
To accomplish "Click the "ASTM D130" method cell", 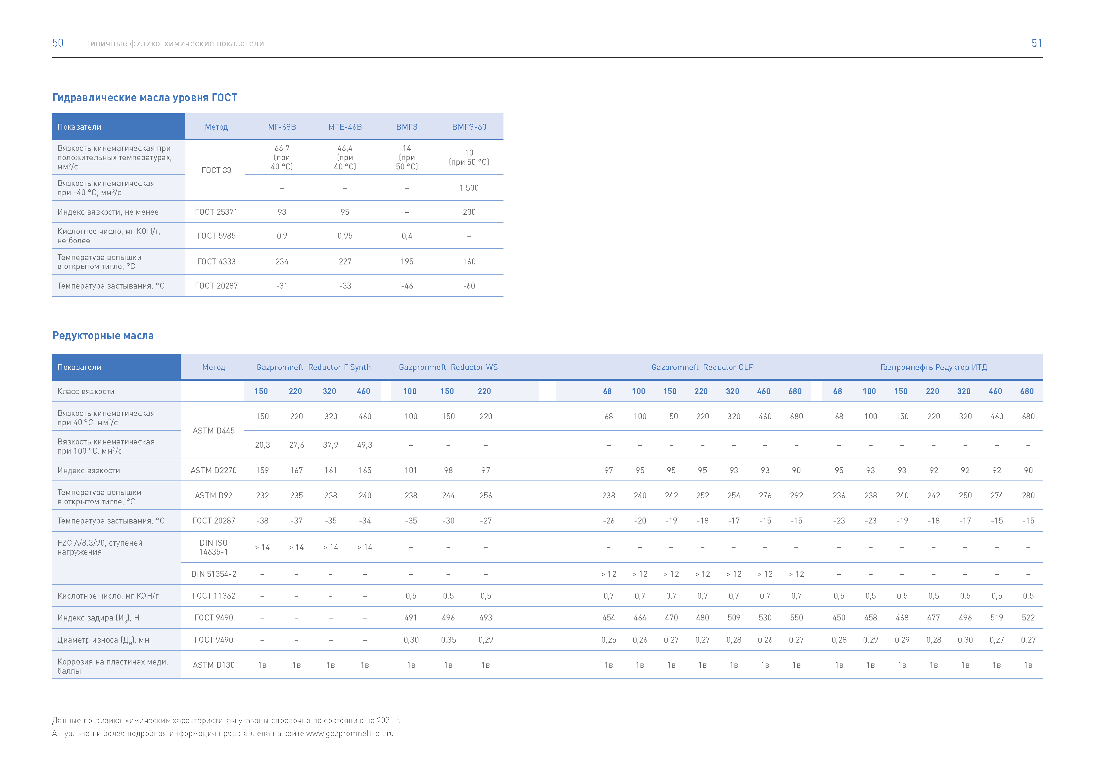I will click(x=214, y=665).
